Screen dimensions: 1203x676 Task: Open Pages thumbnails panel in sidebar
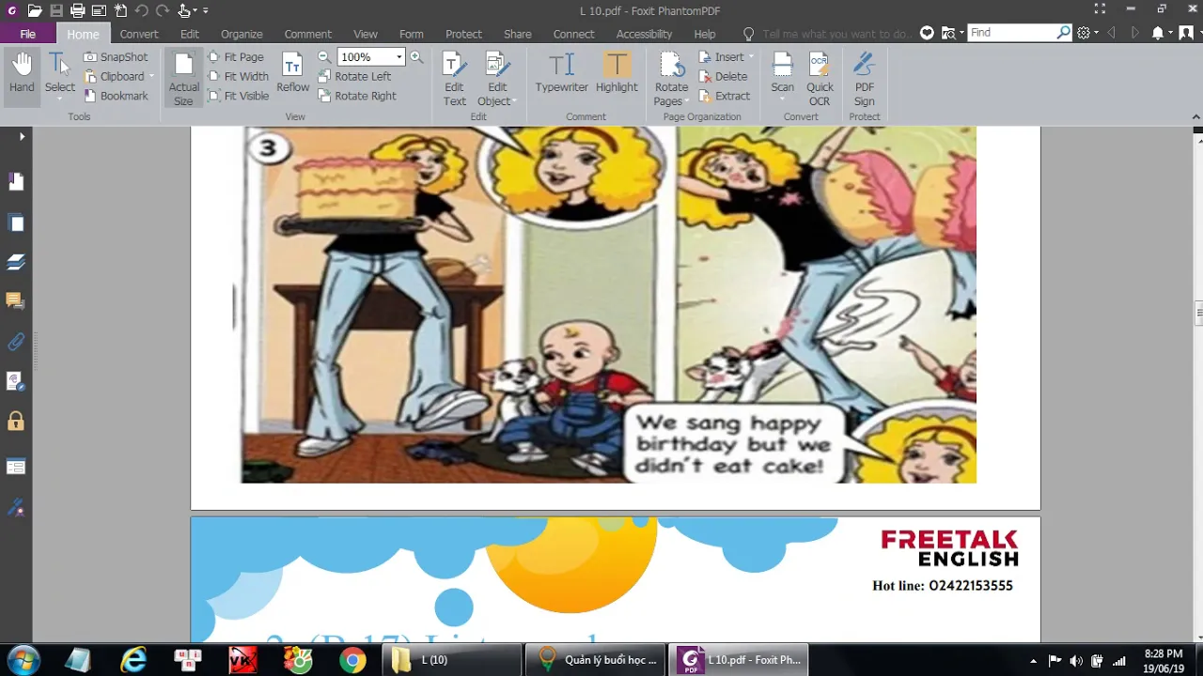16,223
